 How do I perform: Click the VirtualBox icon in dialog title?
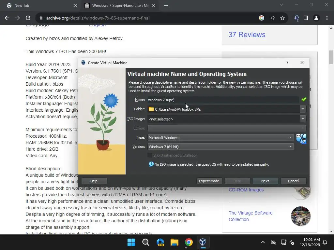83,62
